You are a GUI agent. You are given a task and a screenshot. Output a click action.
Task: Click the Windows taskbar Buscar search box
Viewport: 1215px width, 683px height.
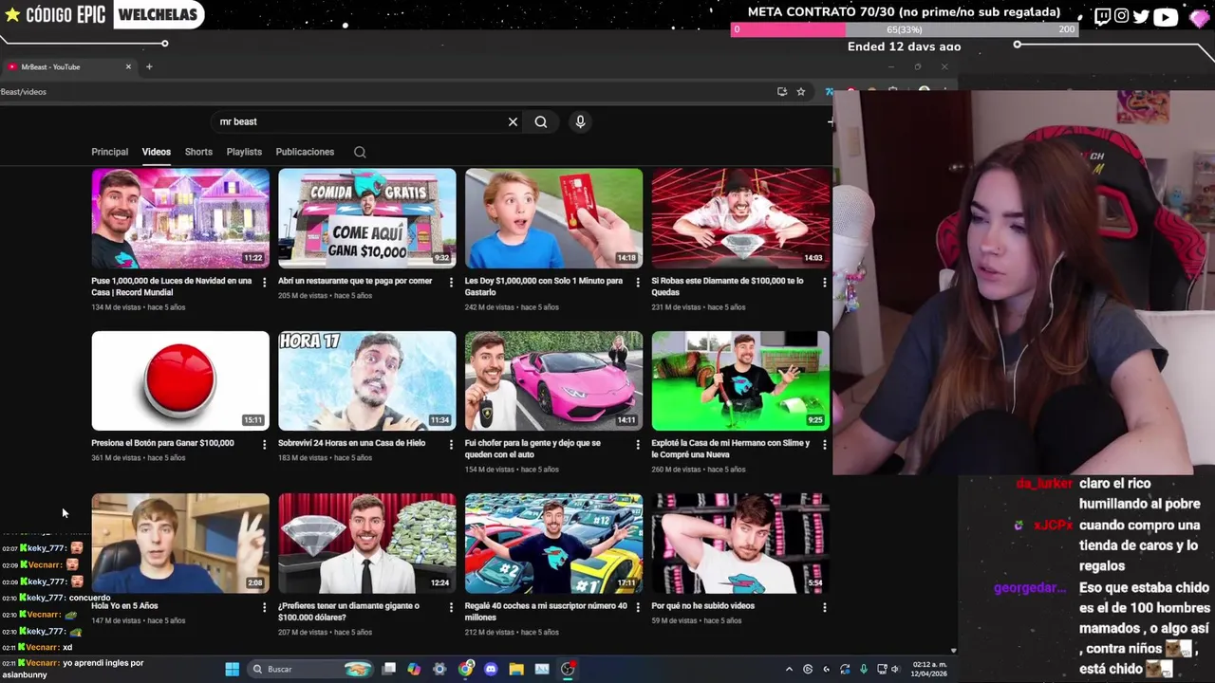(310, 669)
